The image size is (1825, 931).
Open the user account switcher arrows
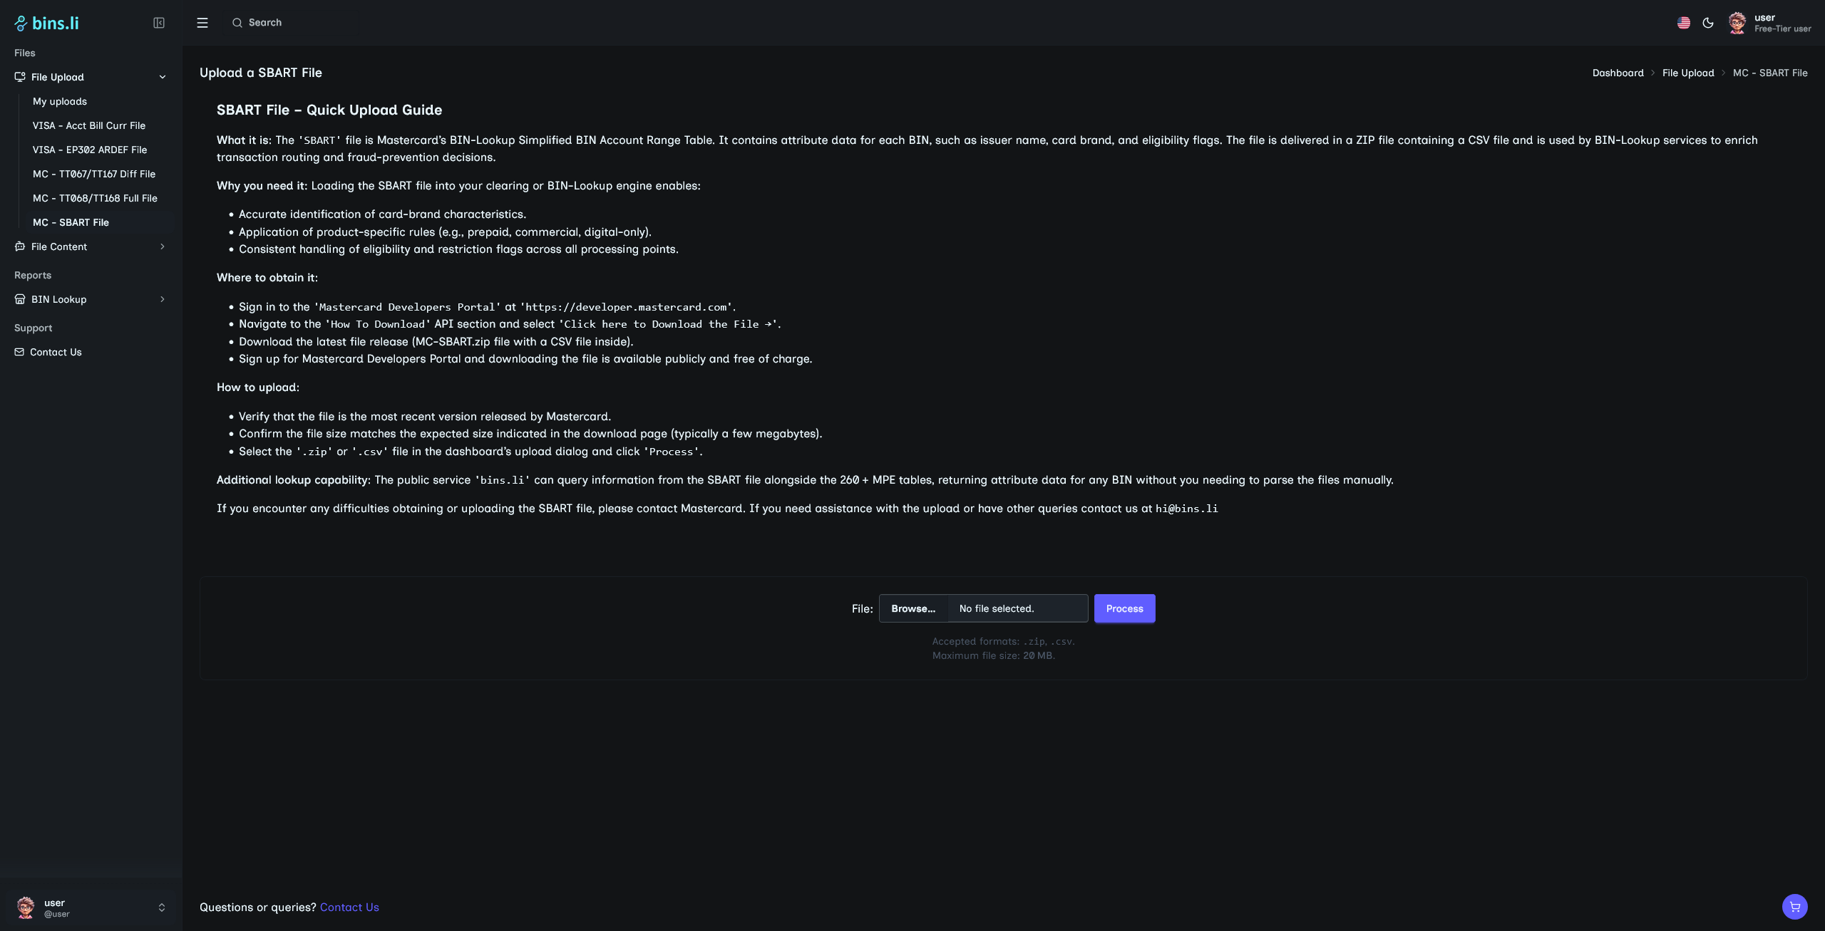click(x=162, y=907)
